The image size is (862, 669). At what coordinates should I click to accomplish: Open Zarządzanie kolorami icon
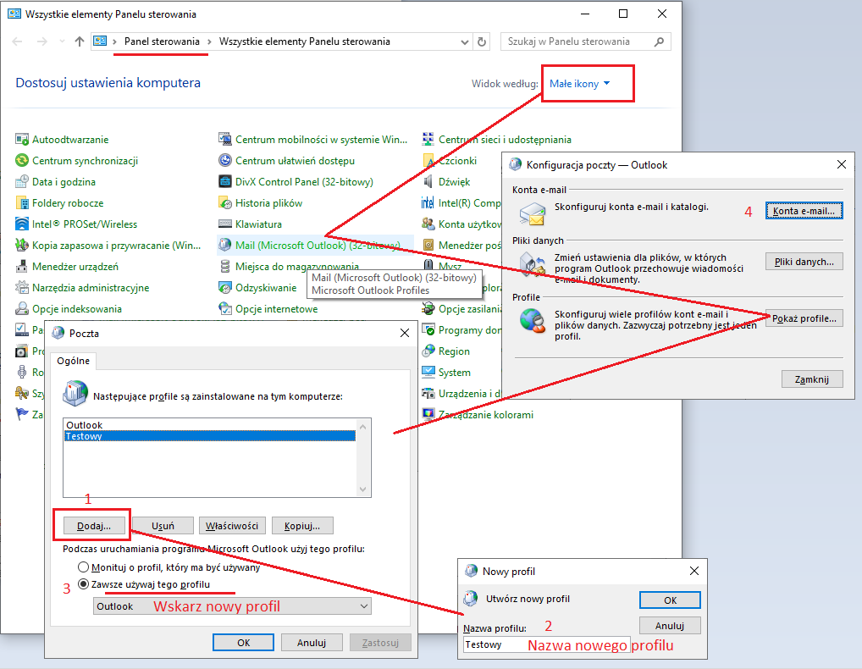(428, 414)
